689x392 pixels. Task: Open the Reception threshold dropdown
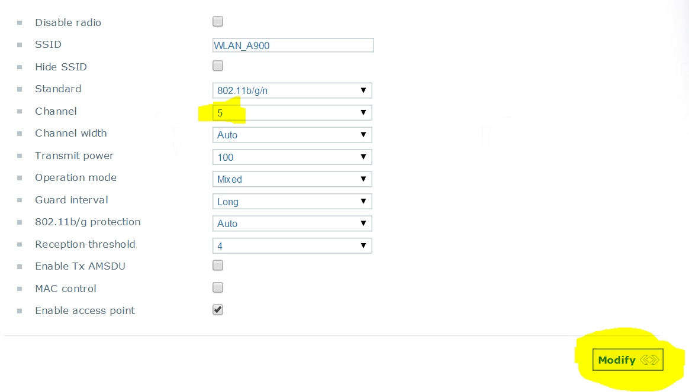click(x=292, y=246)
